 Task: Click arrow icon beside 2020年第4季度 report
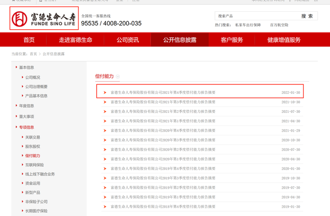(x=105, y=131)
